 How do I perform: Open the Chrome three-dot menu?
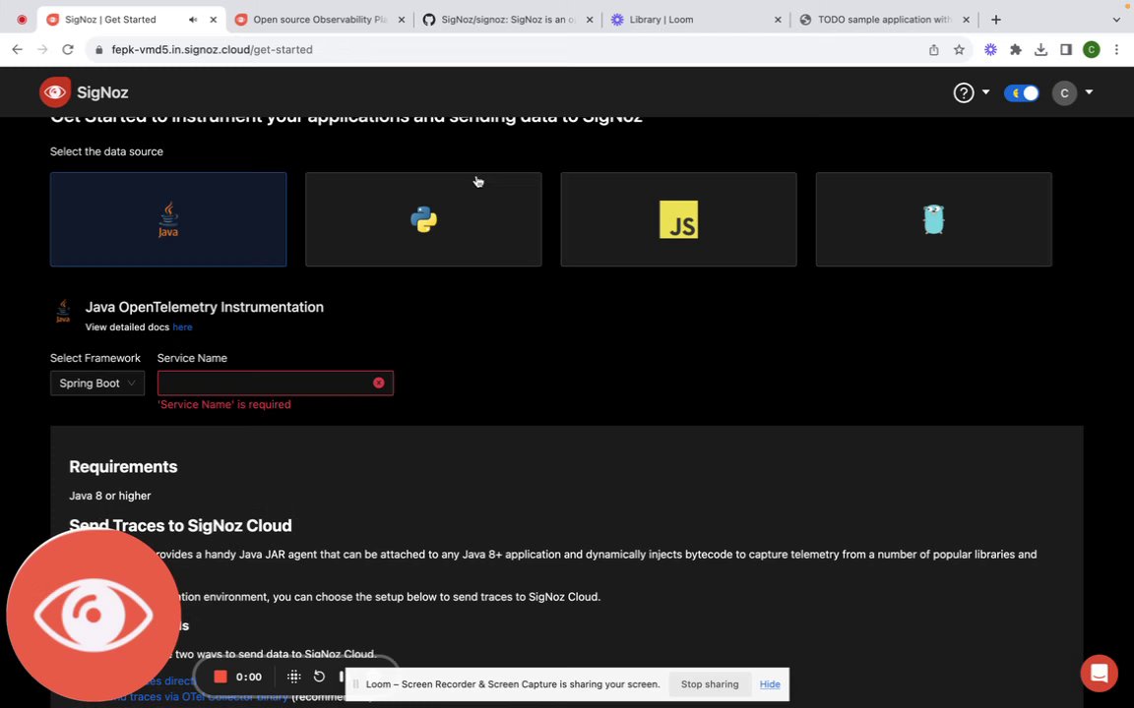pos(1116,50)
